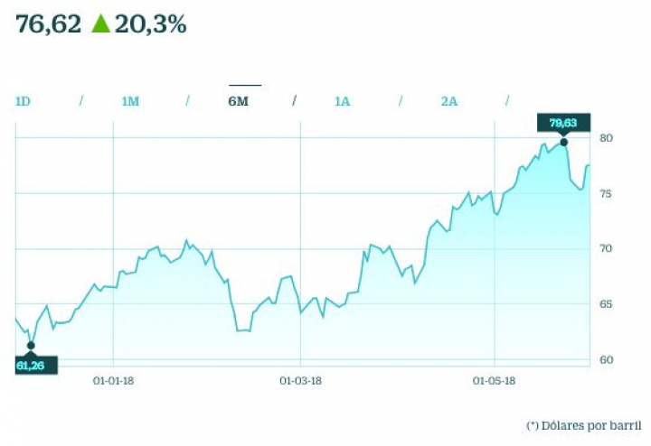
Task: Click the 20,3% change percentage
Action: coord(150,24)
